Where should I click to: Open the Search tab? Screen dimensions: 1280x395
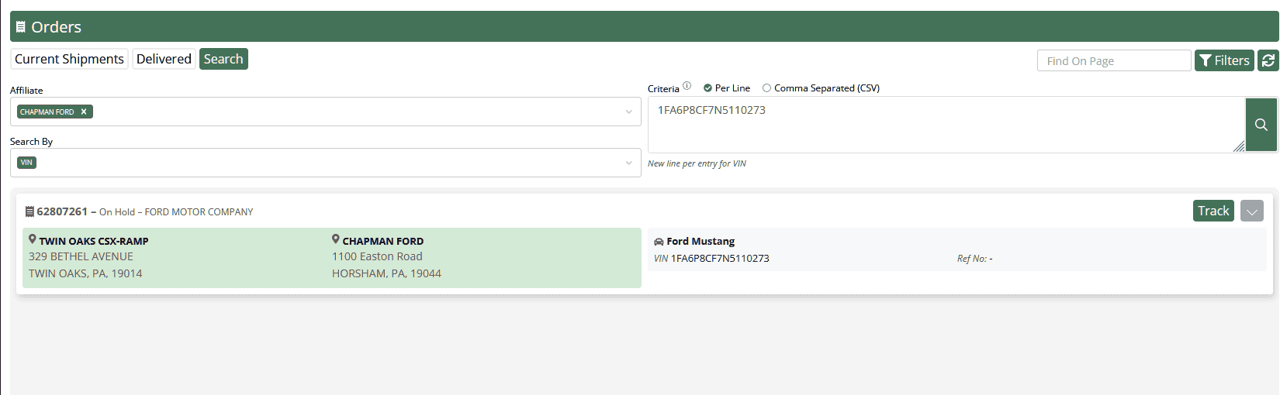pyautogui.click(x=223, y=59)
